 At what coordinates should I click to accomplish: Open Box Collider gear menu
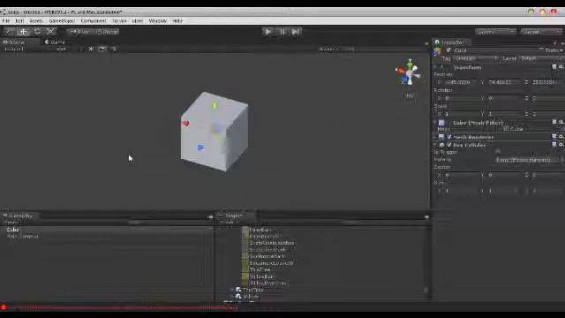pyautogui.click(x=561, y=145)
